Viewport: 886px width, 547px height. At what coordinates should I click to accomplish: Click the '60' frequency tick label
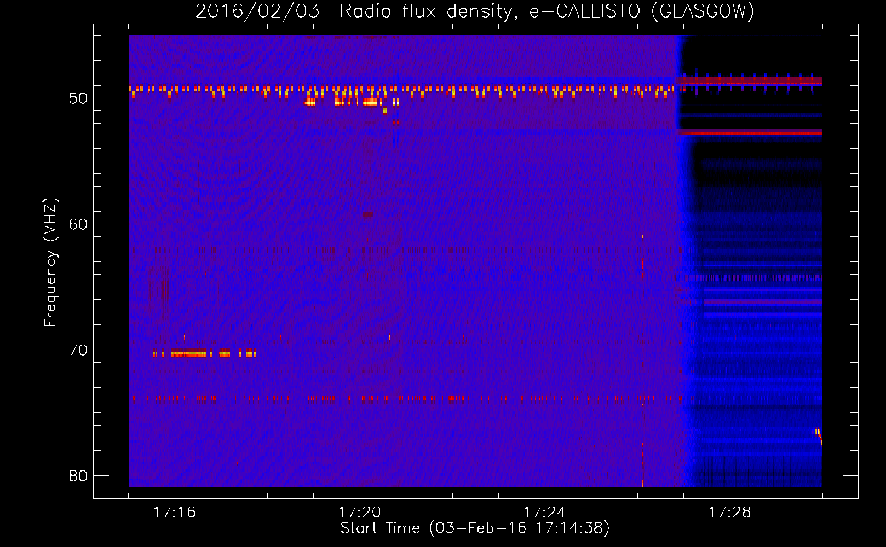point(78,224)
